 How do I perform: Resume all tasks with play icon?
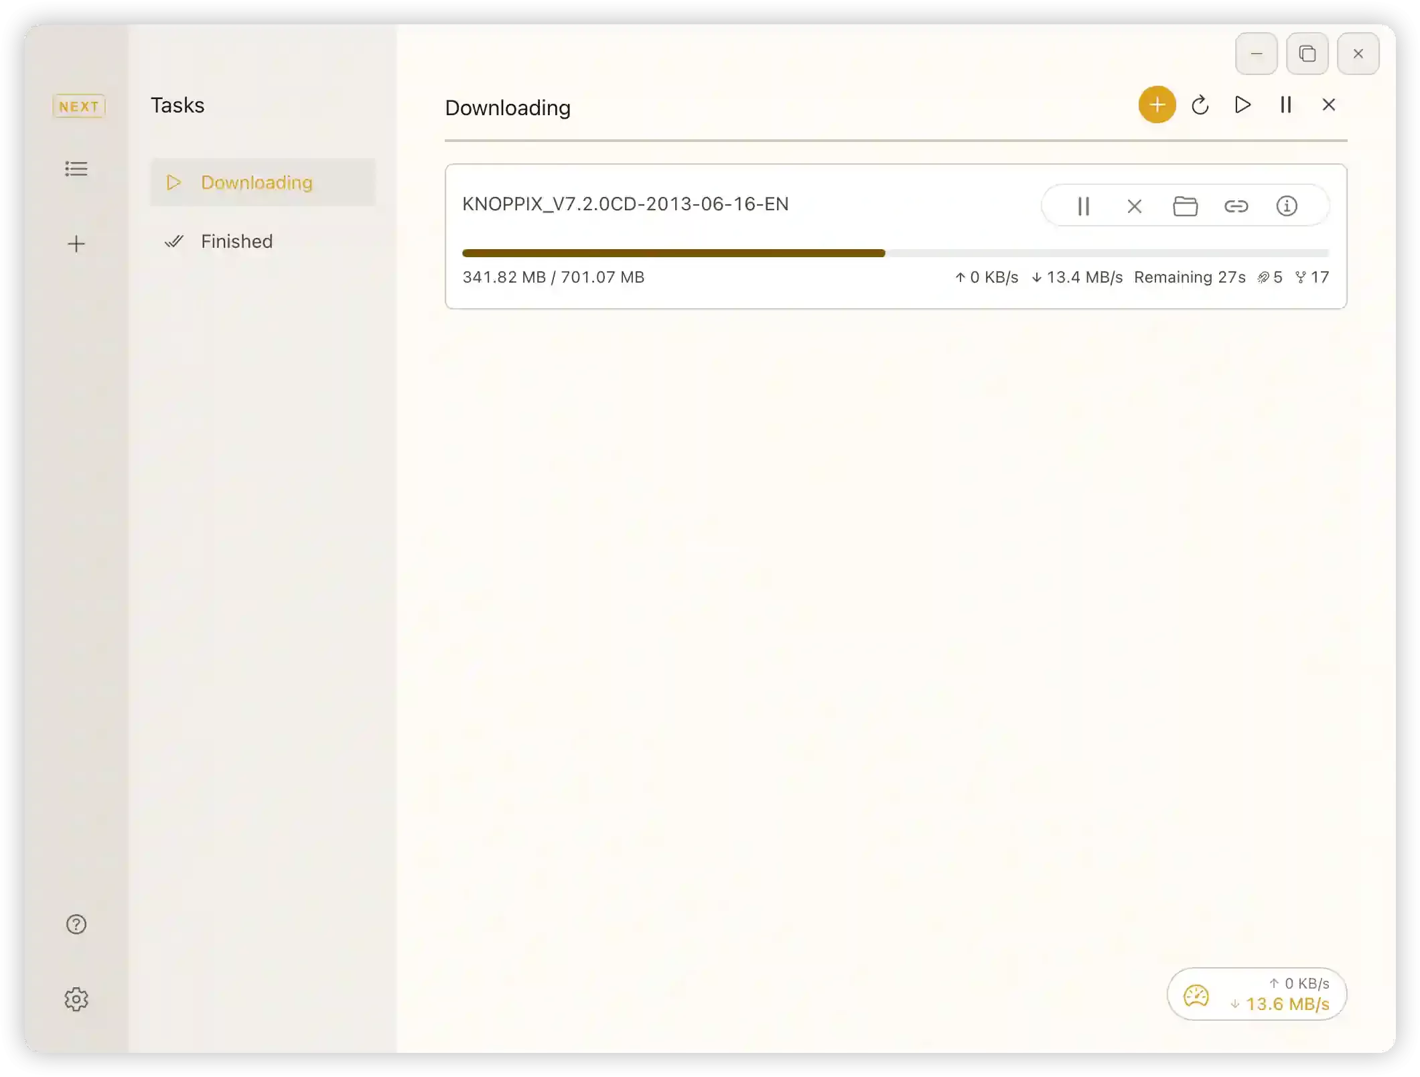click(x=1242, y=105)
